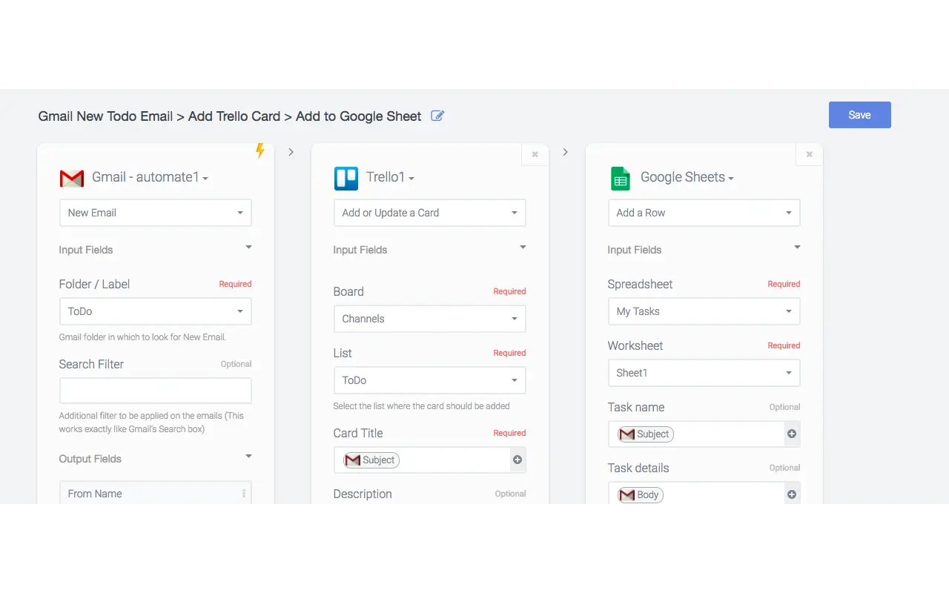Open the Add a Row action dropdown
Screen dimensions: 949x593
tap(703, 213)
